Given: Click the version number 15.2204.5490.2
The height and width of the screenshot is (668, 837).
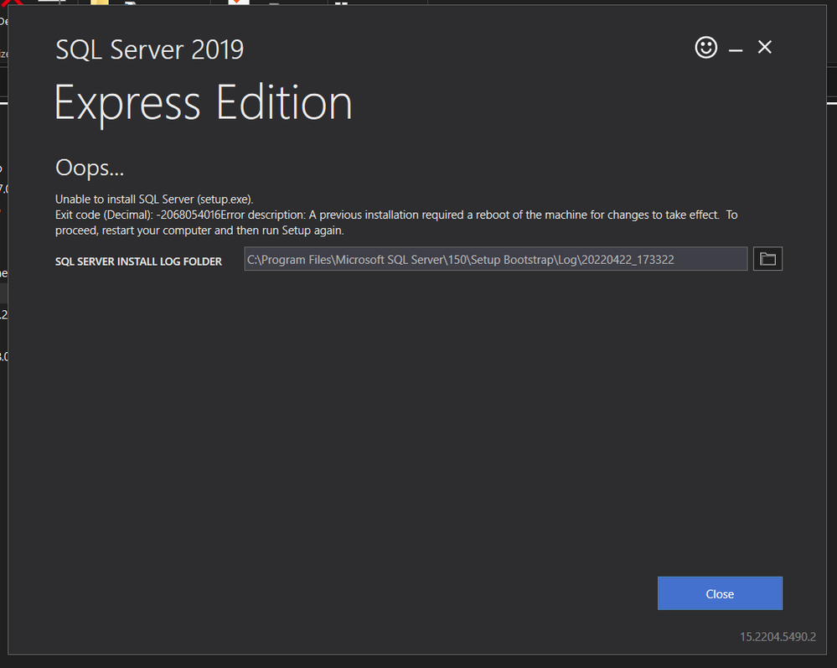Looking at the screenshot, I should [778, 637].
